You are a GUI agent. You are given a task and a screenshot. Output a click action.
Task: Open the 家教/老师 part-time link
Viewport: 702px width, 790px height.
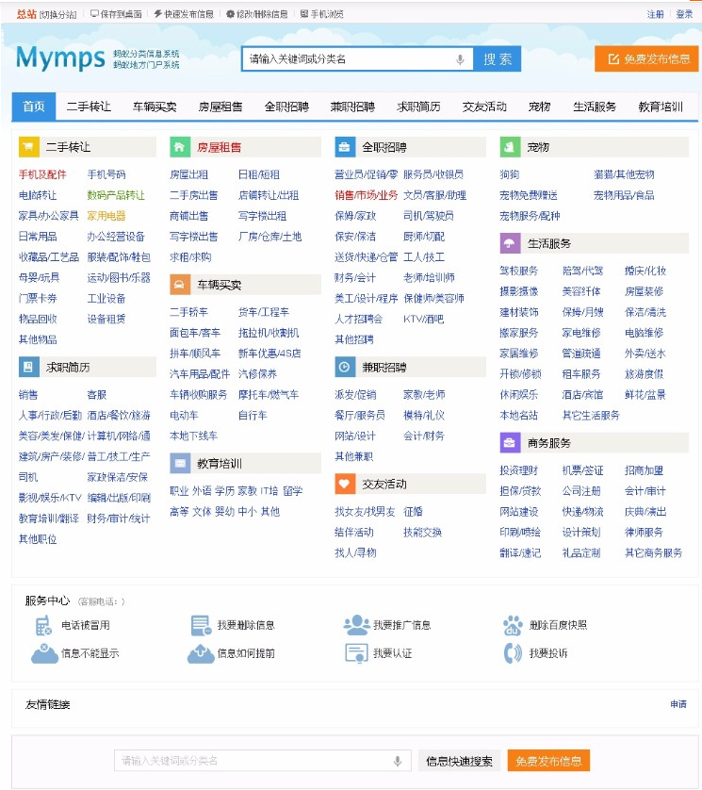tap(424, 394)
